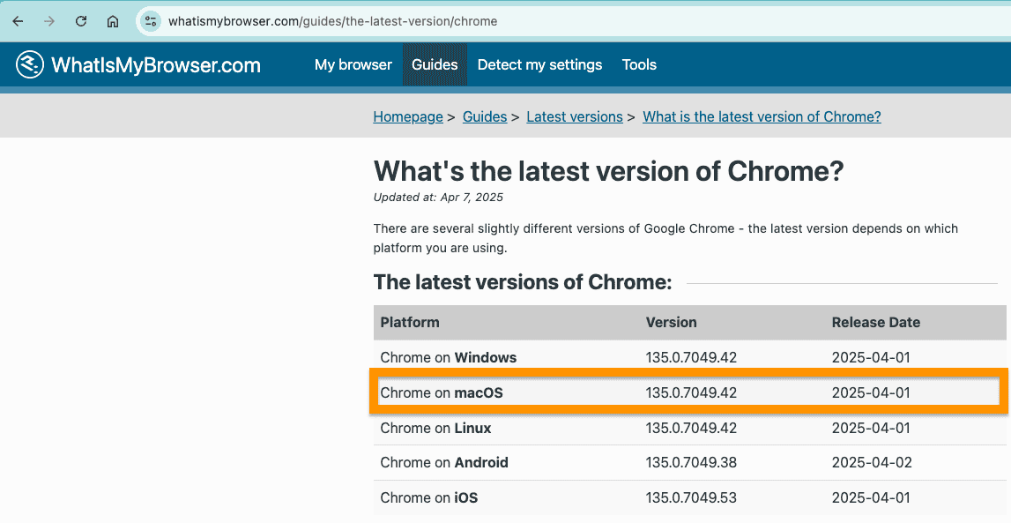Click 'What is the latest version of Chrome?' link
Screen dimensions: 1011x523
point(762,116)
